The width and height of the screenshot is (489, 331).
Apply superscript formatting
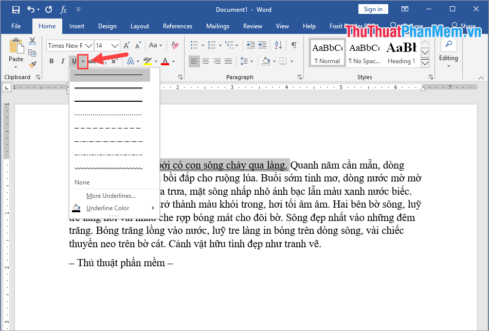pos(114,61)
